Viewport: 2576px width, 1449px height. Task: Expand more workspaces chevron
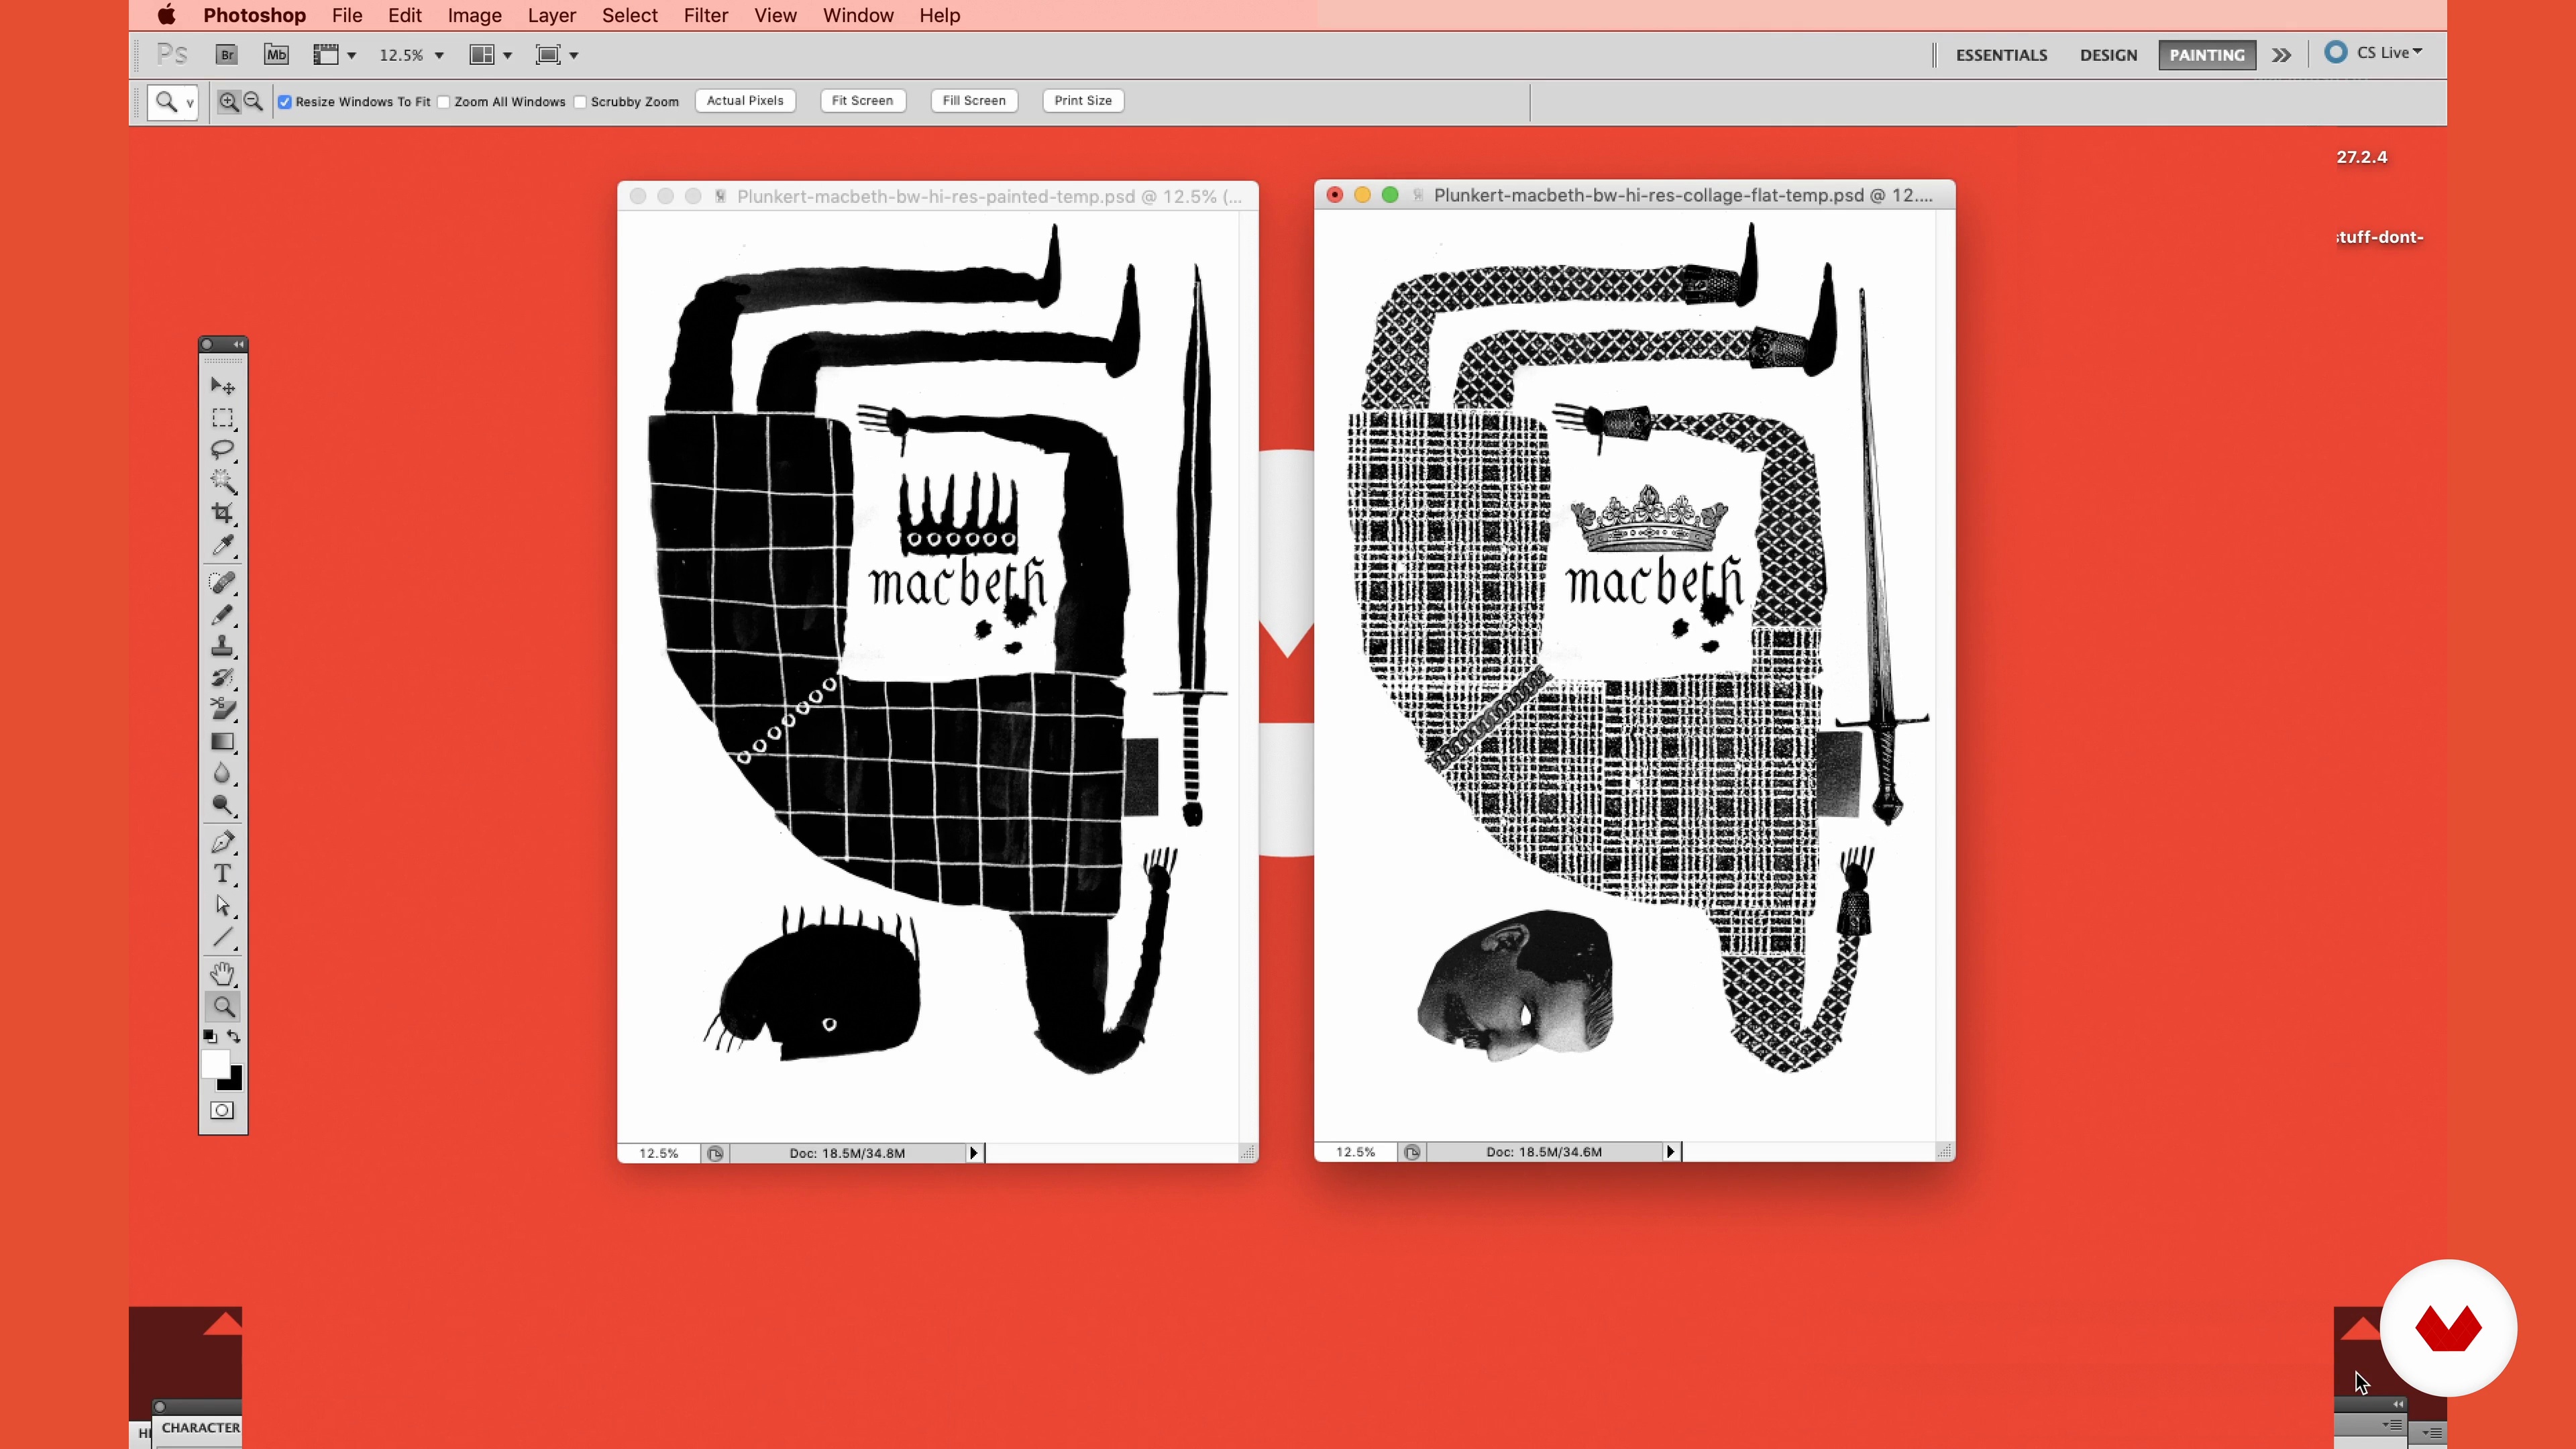[2281, 55]
